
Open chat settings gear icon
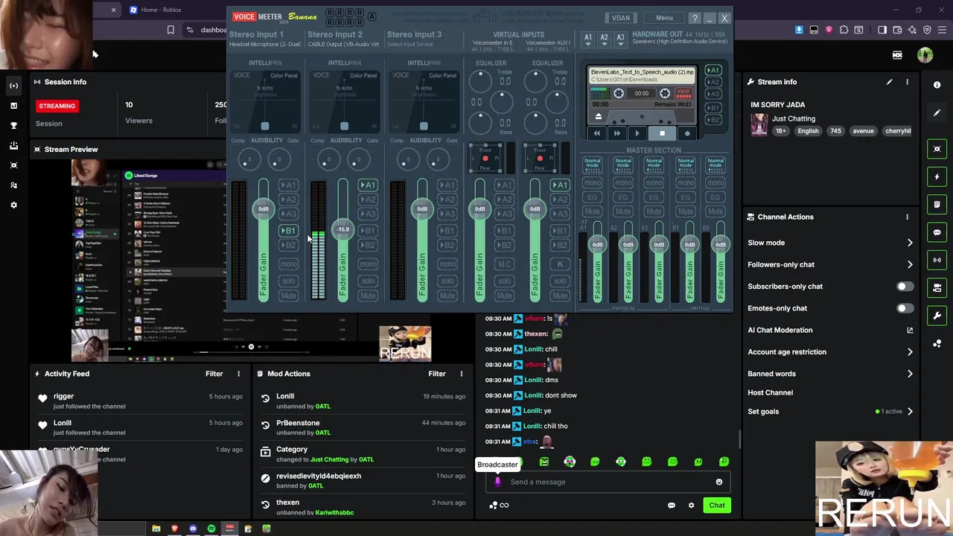[691, 505]
